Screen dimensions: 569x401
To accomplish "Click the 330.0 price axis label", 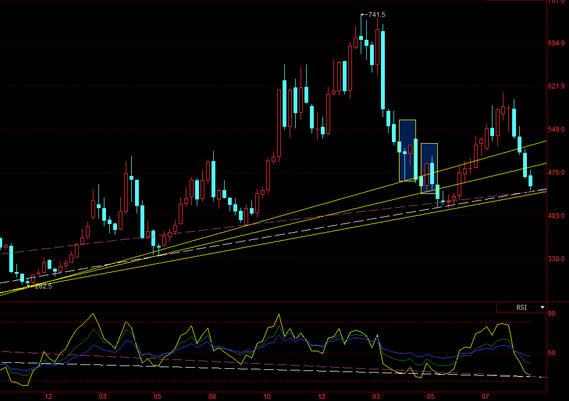I will (x=556, y=259).
